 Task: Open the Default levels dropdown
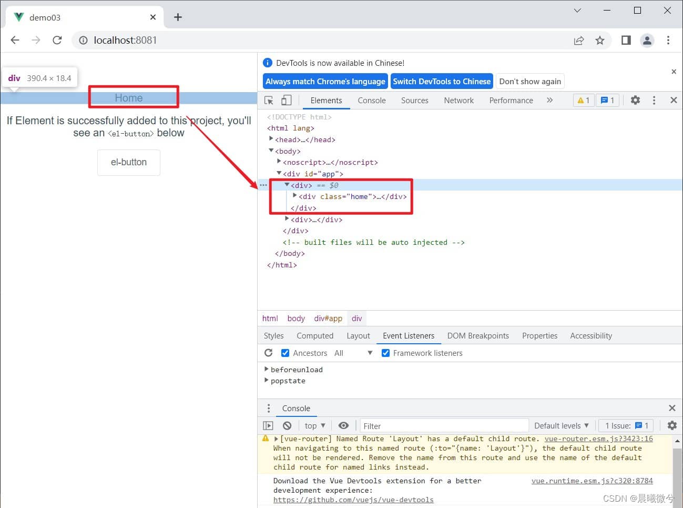click(x=561, y=425)
